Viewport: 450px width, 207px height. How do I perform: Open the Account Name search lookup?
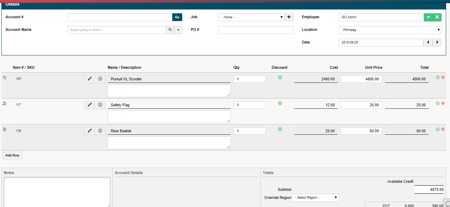coord(170,30)
